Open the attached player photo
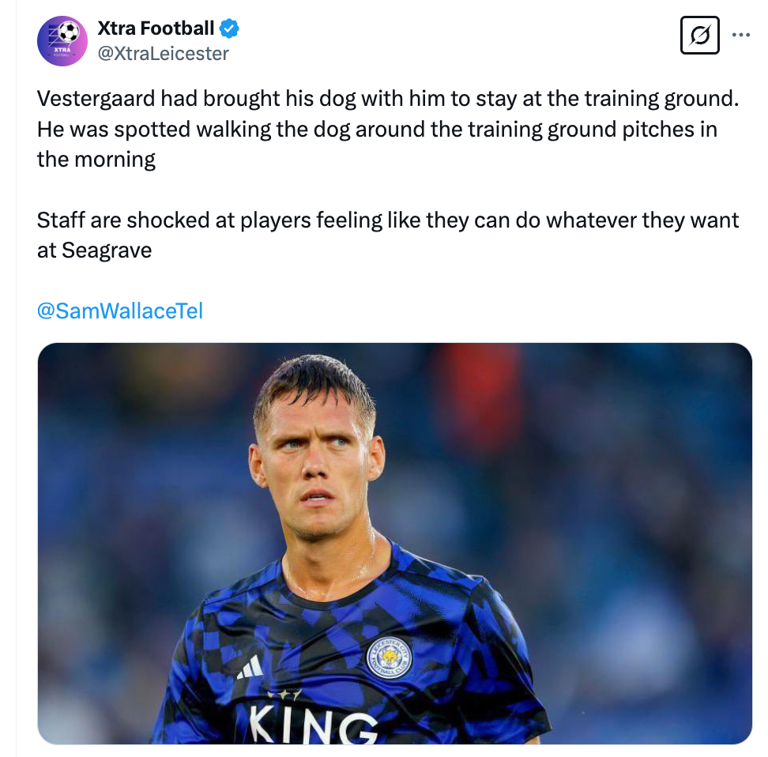 [x=395, y=544]
